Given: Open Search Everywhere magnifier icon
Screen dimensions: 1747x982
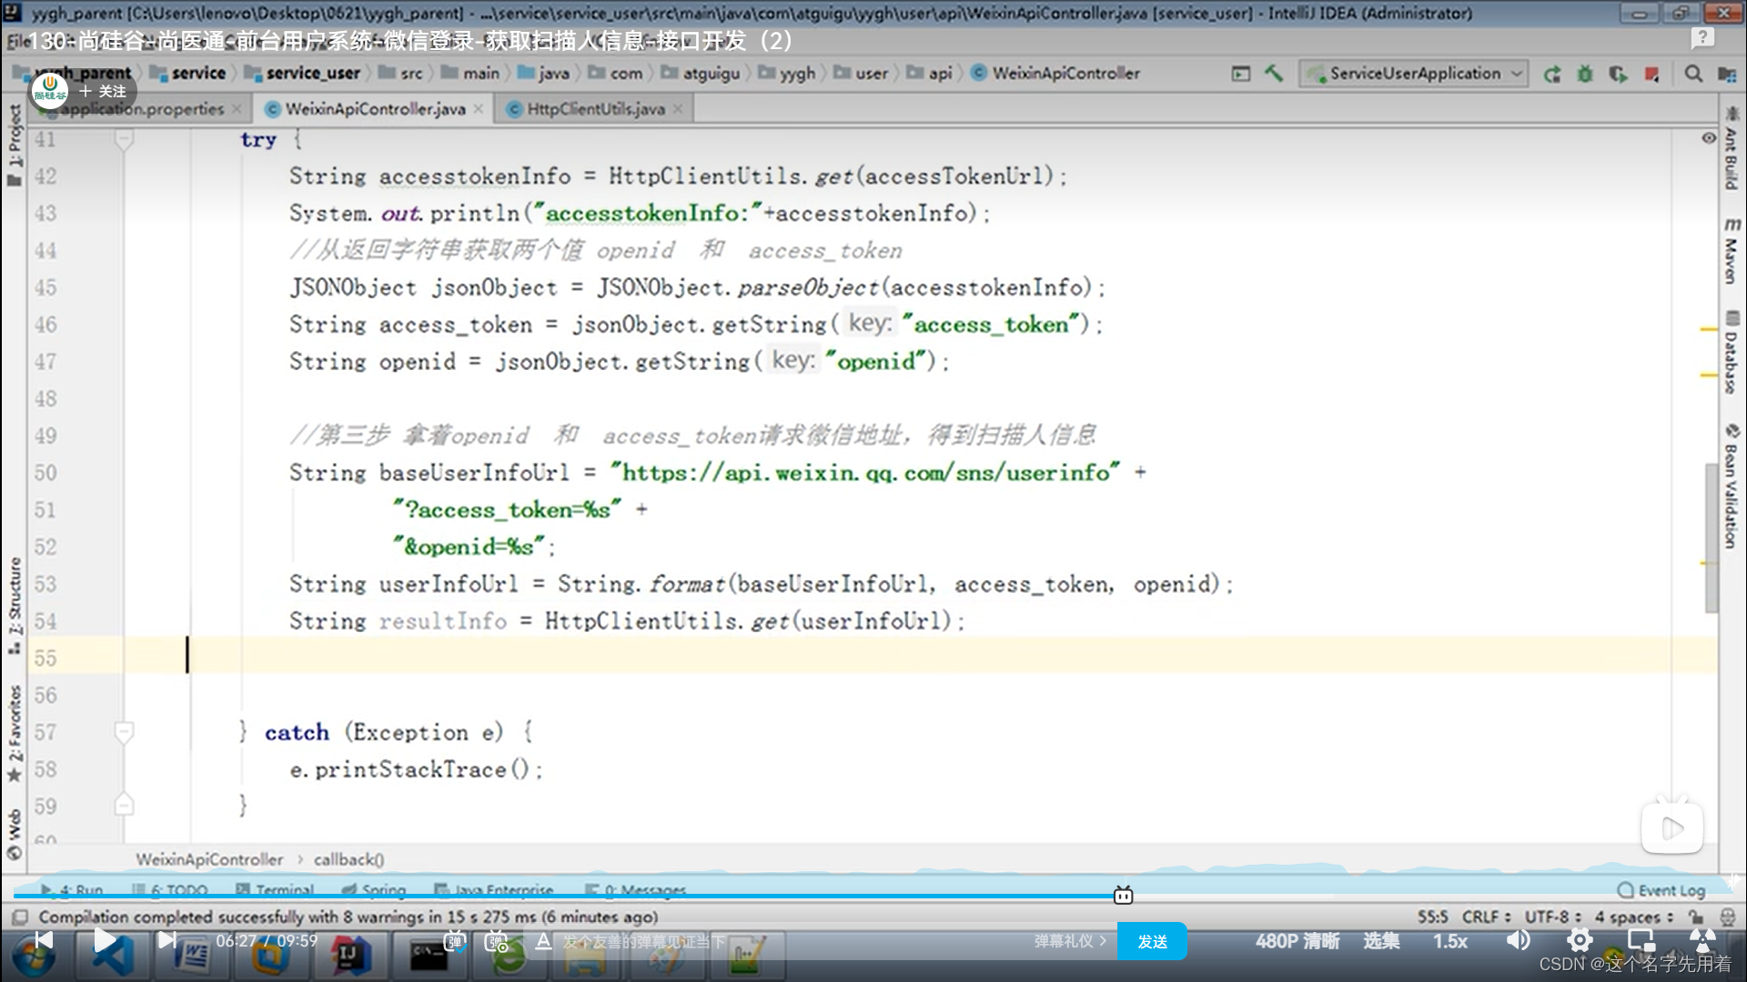Looking at the screenshot, I should [1693, 74].
